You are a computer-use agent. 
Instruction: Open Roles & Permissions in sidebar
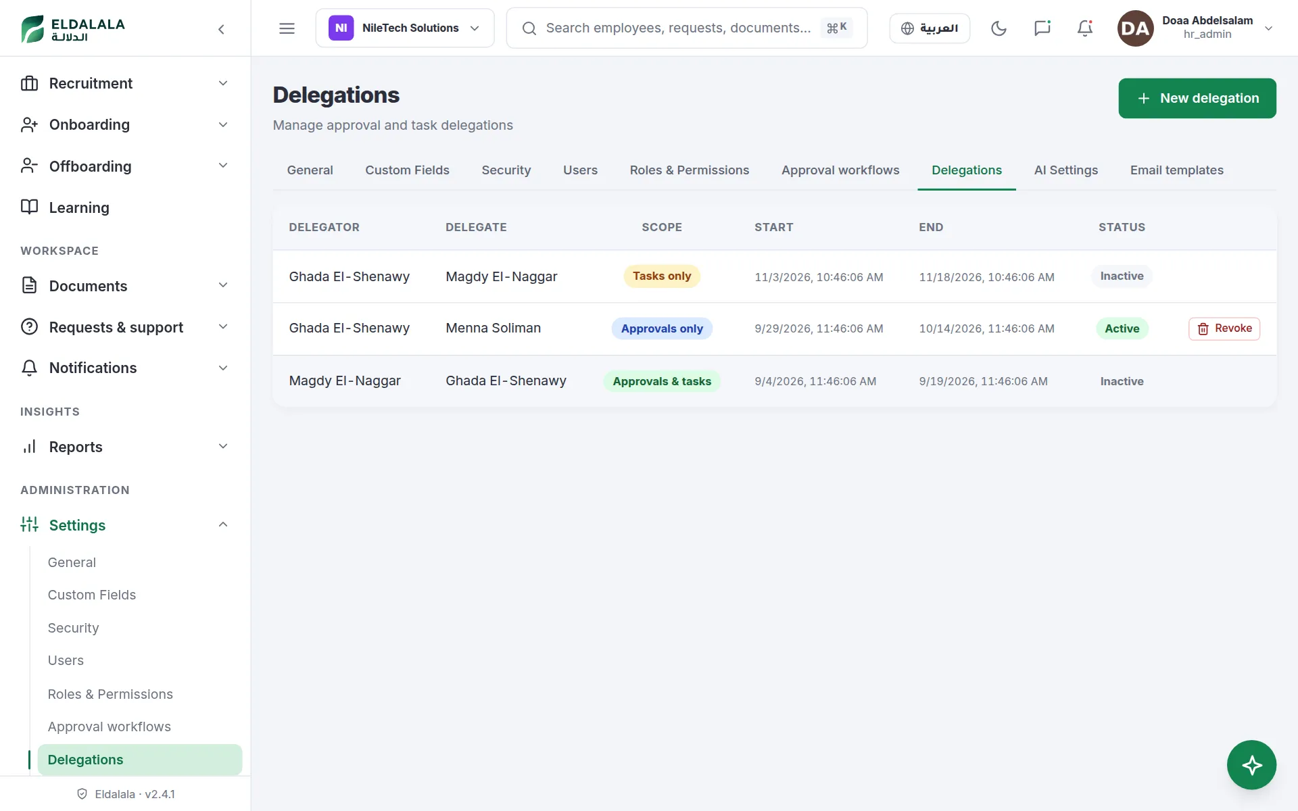tap(110, 694)
